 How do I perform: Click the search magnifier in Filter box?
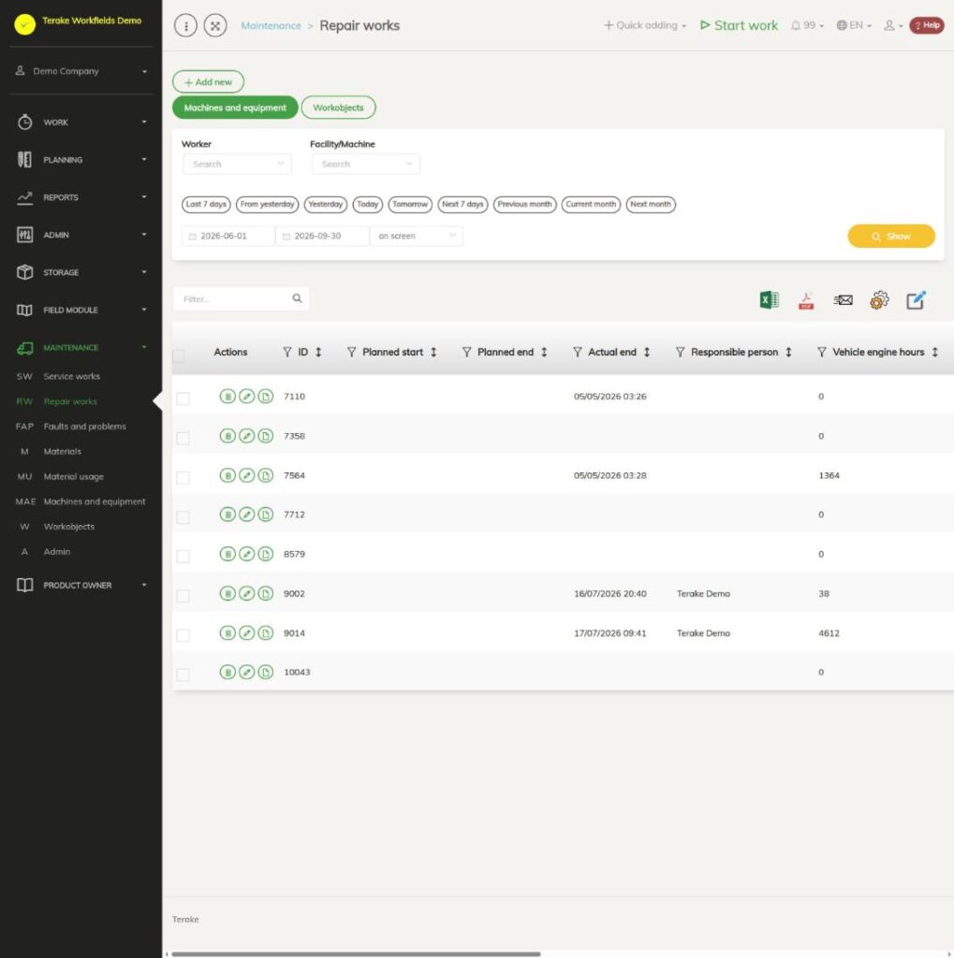(297, 298)
